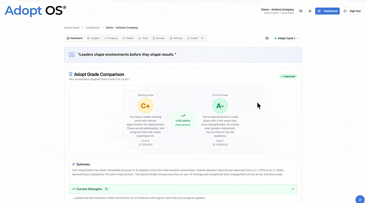366x203 pixels.
Task: Open the Progress tab
Action: click(x=111, y=38)
